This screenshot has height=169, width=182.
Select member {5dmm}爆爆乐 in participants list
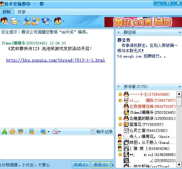pos(152,112)
